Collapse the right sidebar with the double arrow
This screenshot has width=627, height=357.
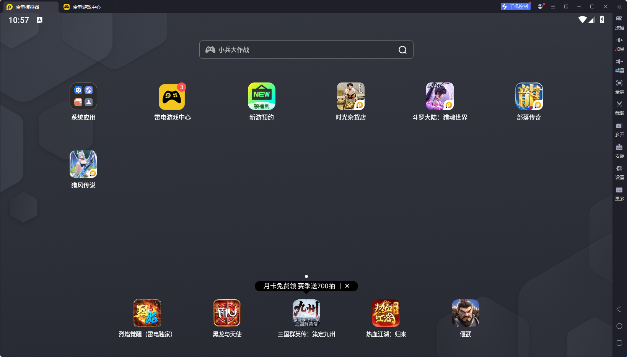pyautogui.click(x=619, y=6)
